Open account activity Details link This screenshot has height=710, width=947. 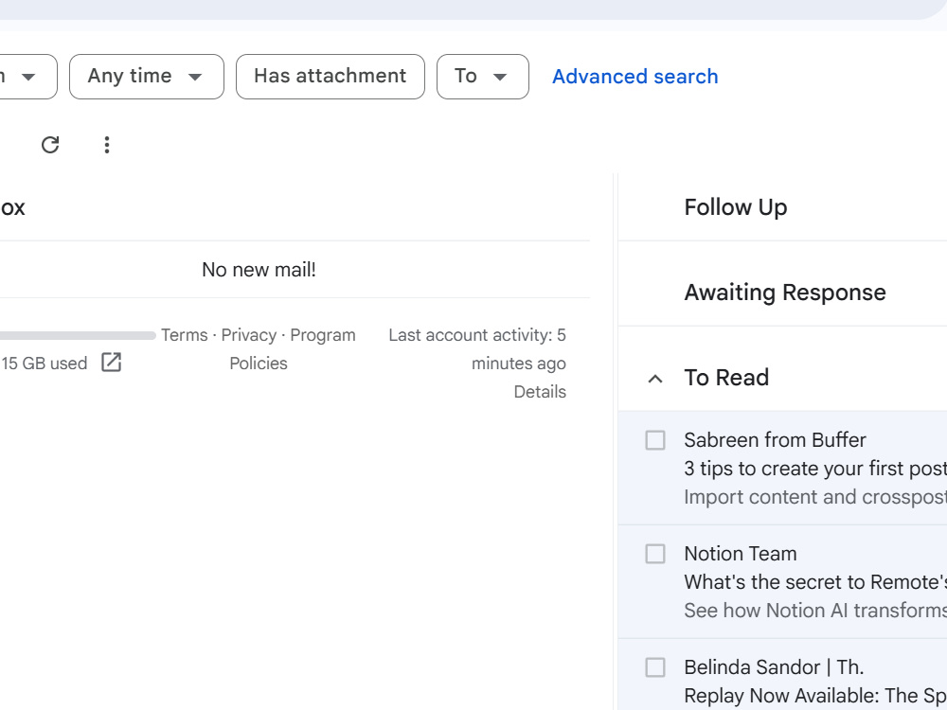click(x=540, y=392)
